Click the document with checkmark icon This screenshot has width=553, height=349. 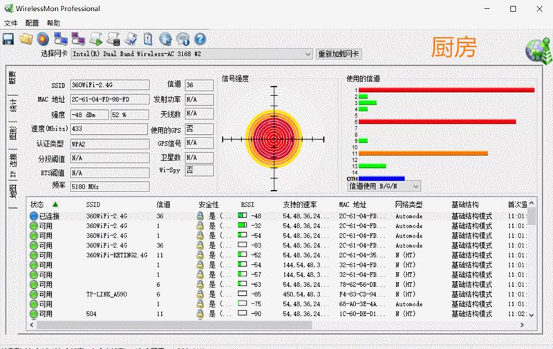[131, 39]
